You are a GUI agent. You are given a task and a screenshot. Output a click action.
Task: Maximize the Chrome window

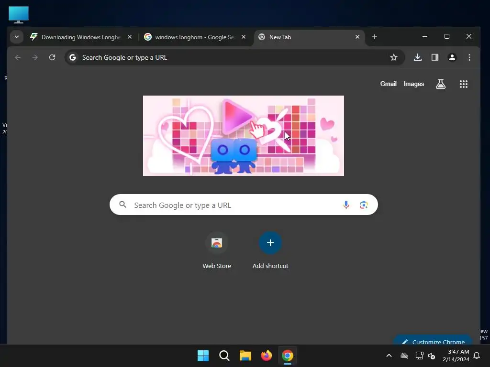[447, 36]
